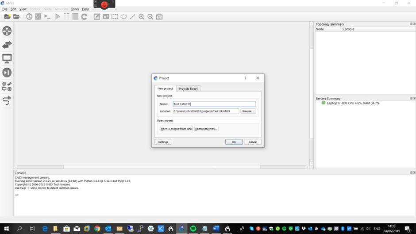Open the Tools menu
Image resolution: width=416 pixels, height=234 pixels.
pos(75,9)
